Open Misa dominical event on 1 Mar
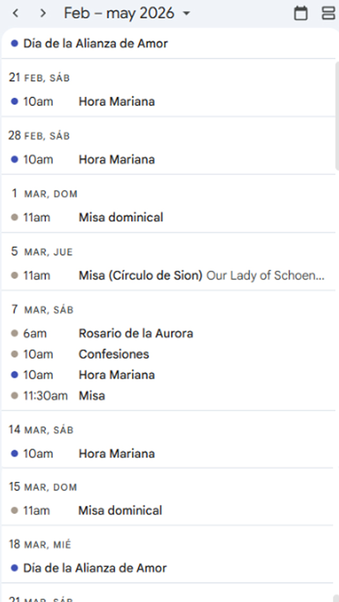 121,217
